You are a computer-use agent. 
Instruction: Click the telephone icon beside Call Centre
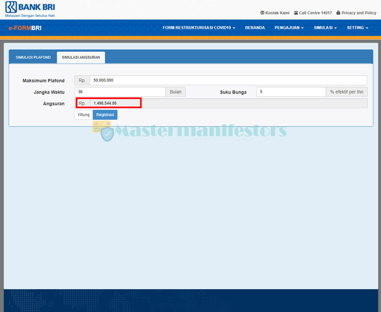pos(296,13)
